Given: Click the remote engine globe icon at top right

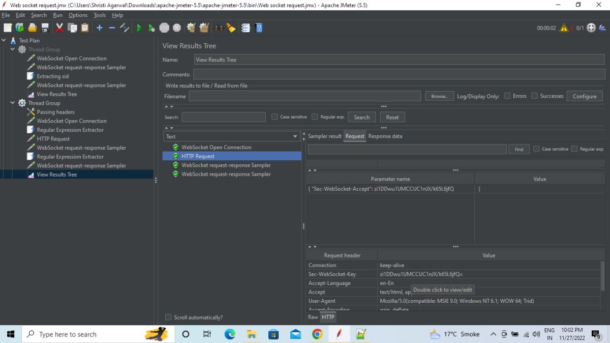Looking at the screenshot, I should coord(591,28).
